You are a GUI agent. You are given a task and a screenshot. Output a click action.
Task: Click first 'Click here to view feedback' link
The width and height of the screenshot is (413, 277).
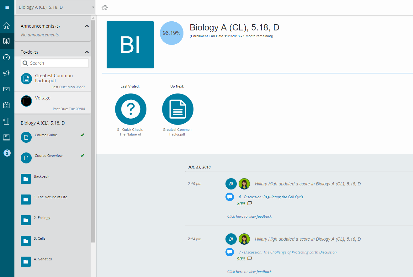(249, 216)
